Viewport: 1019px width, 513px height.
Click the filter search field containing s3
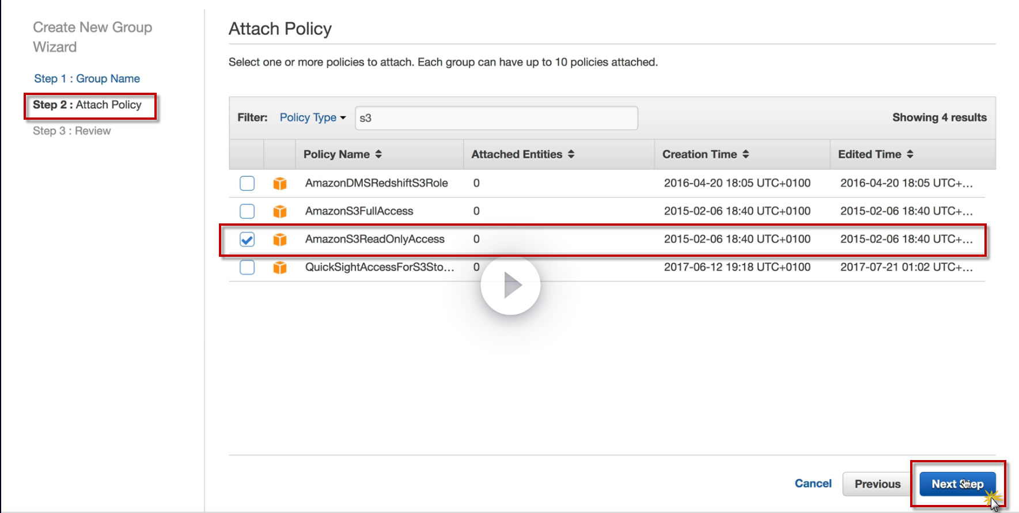click(x=496, y=118)
